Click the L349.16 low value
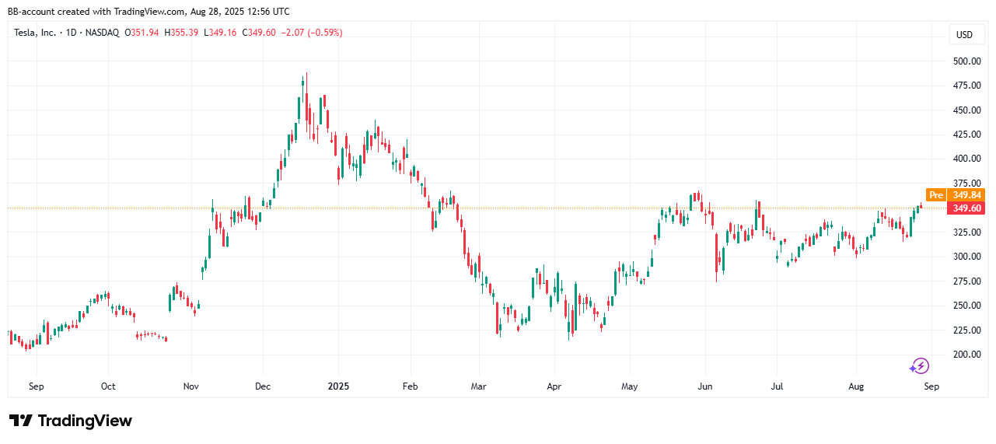Screen dimensions: 996x444 (x=219, y=33)
